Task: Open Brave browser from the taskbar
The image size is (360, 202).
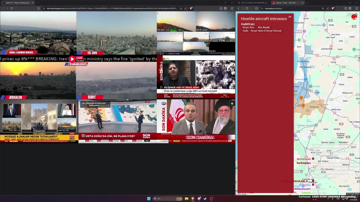Action: 193,199
